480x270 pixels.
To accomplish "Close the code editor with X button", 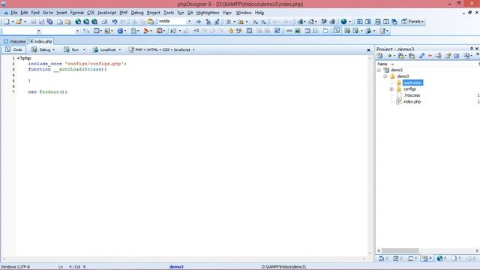I will pyautogui.click(x=368, y=50).
